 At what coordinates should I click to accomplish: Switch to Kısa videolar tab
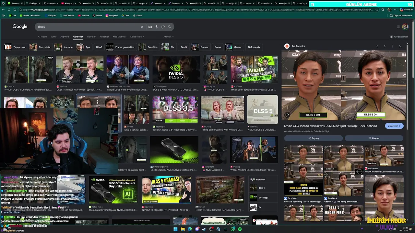[119, 37]
